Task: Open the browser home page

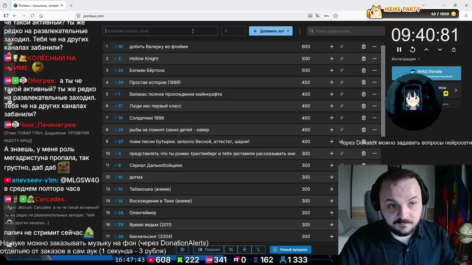Action: click(x=41, y=16)
